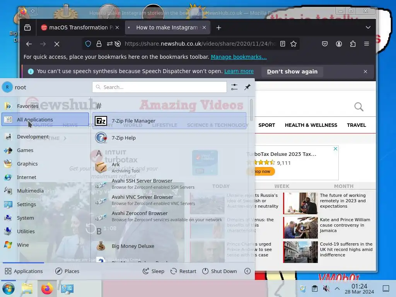Dismiss speech synthesis notification bar
The height and width of the screenshot is (297, 396).
365,72
